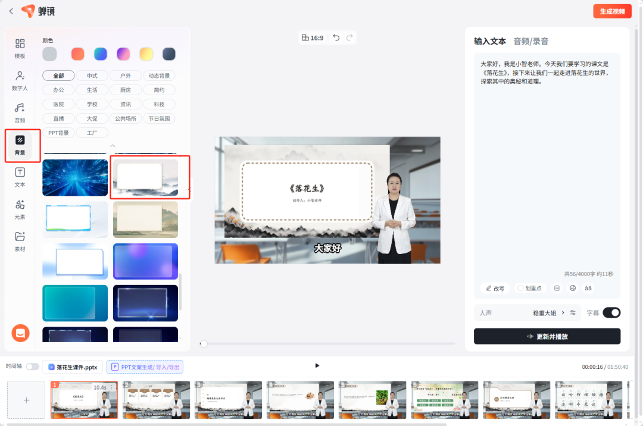
Task: Select the 划重点 highlight option
Action: [x=530, y=288]
